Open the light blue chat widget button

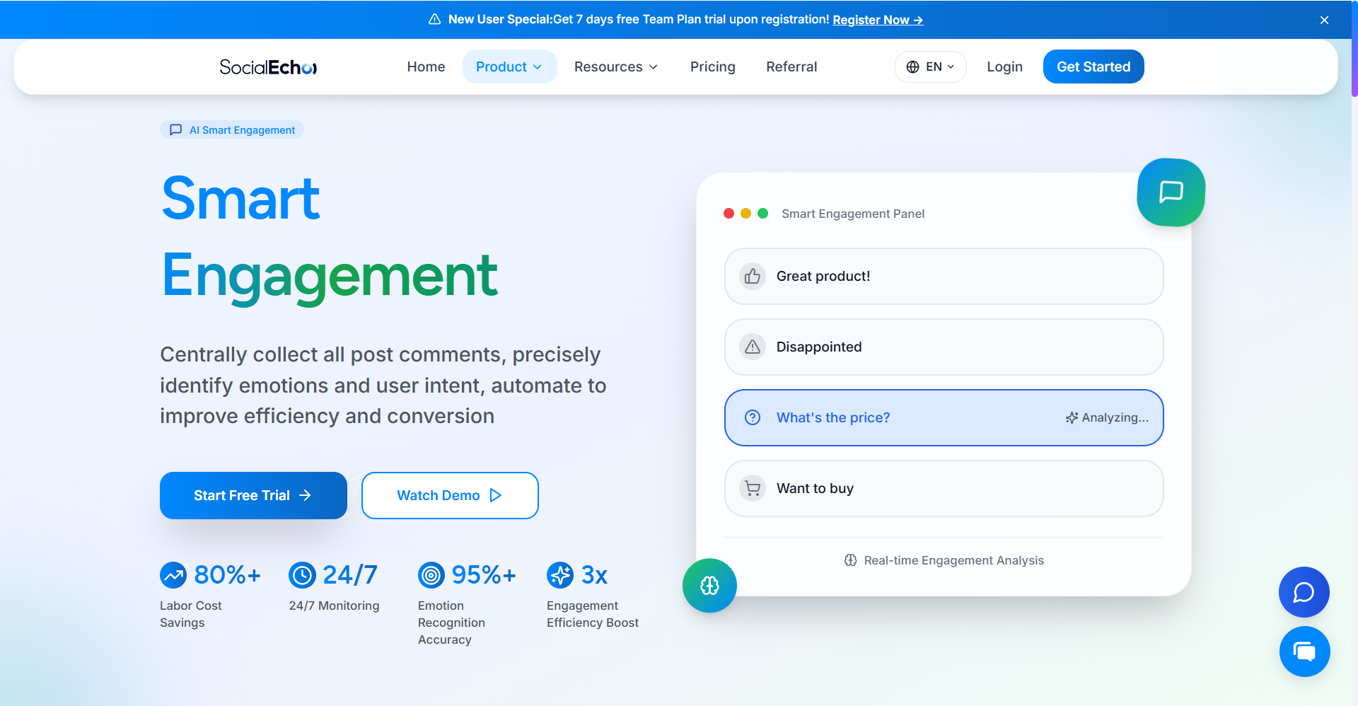1304,652
